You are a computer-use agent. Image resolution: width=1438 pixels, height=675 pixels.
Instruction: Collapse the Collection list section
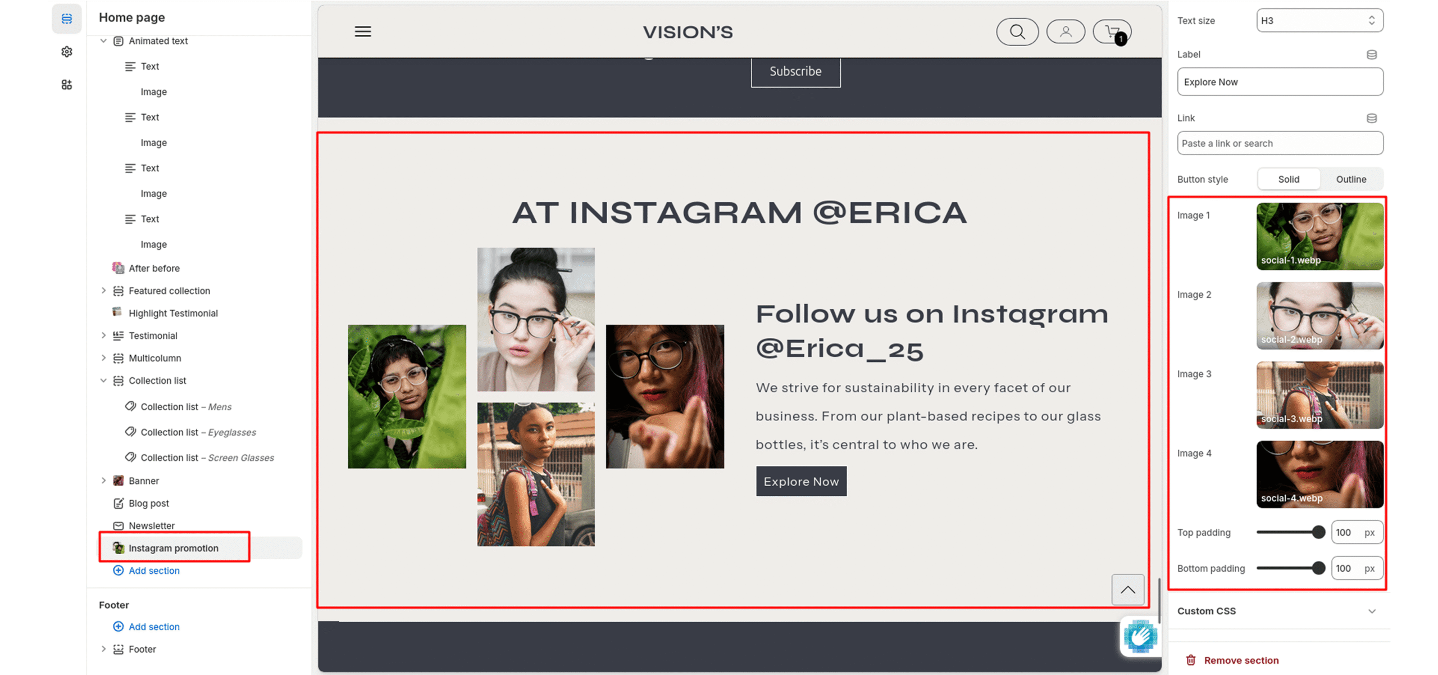click(103, 380)
